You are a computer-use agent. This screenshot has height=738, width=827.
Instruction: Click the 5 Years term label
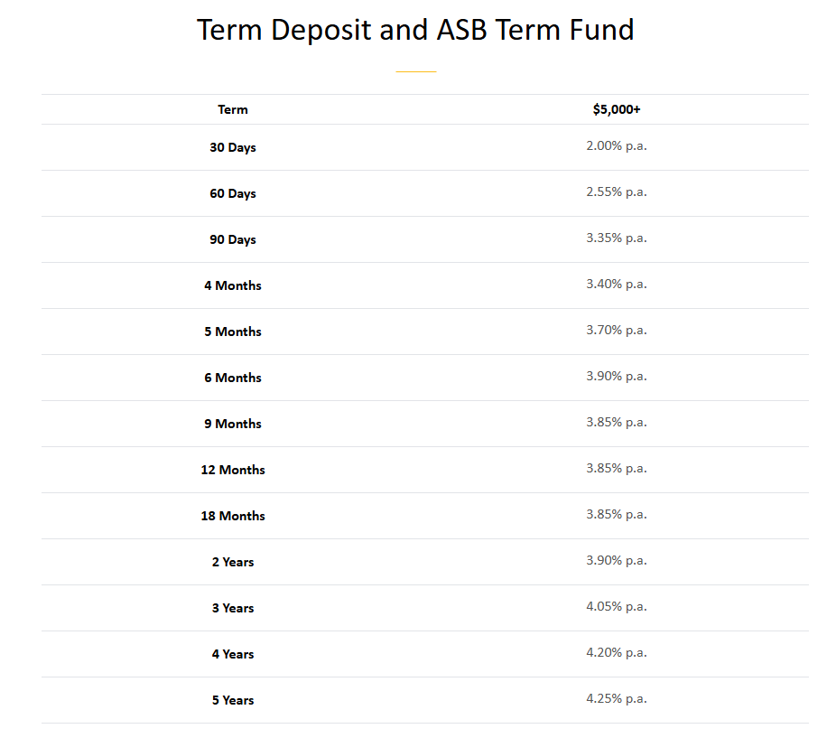pyautogui.click(x=233, y=700)
